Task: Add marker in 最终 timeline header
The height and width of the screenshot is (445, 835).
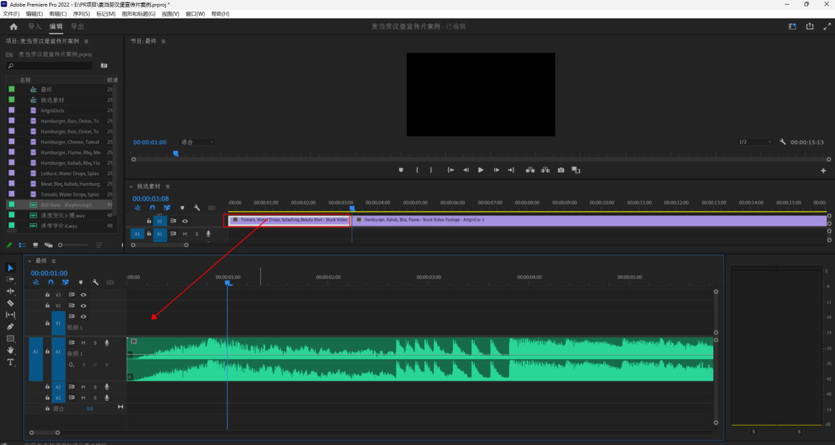Action: click(80, 282)
